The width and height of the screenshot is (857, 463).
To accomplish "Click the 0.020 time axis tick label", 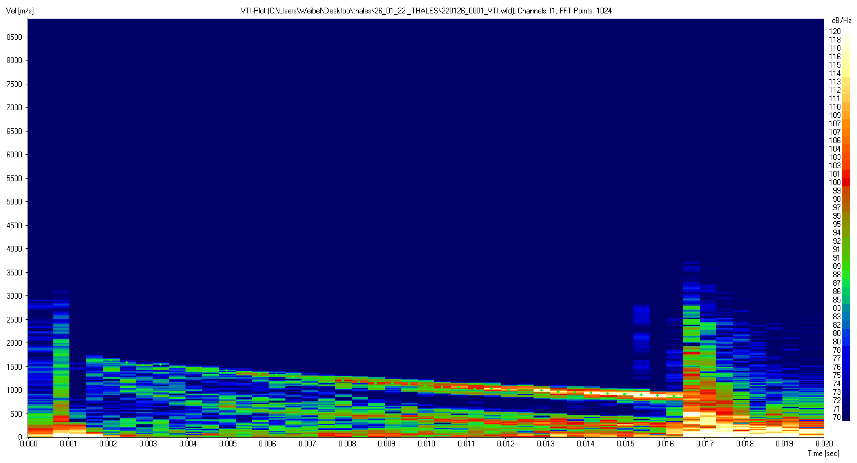I will tap(824, 444).
